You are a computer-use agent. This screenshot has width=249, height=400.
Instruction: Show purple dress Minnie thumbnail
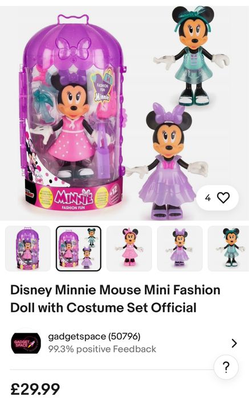pyautogui.click(x=180, y=248)
